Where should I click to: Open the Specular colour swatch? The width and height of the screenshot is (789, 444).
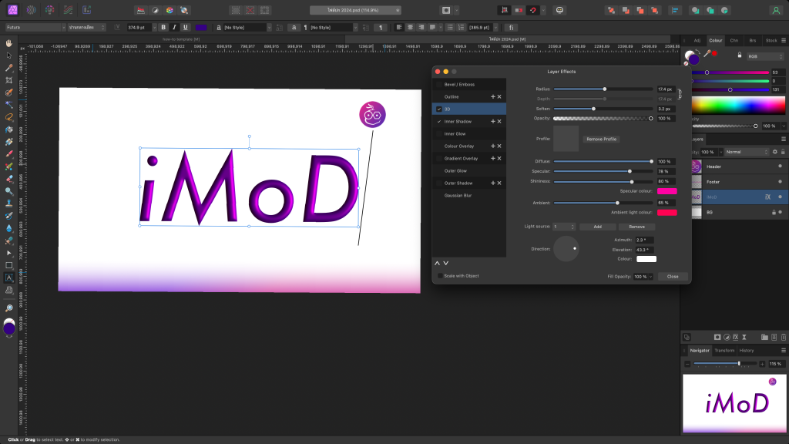pos(666,190)
